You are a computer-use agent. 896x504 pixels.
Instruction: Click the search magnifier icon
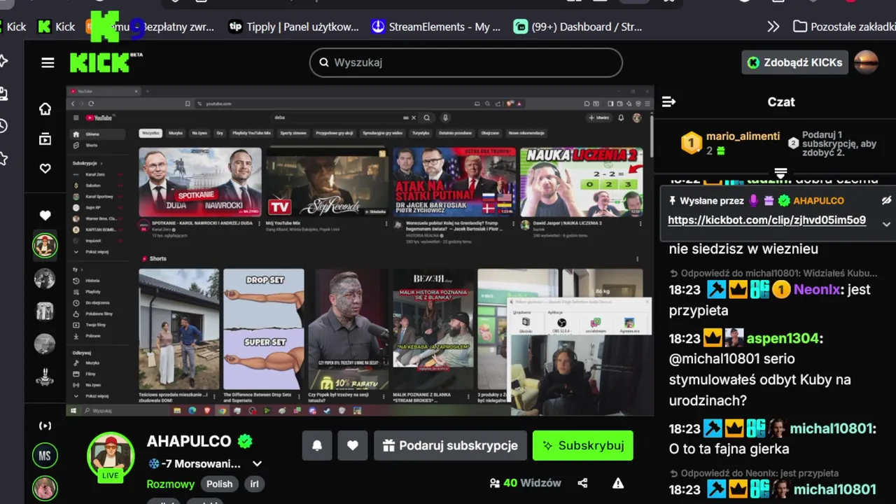coord(324,62)
